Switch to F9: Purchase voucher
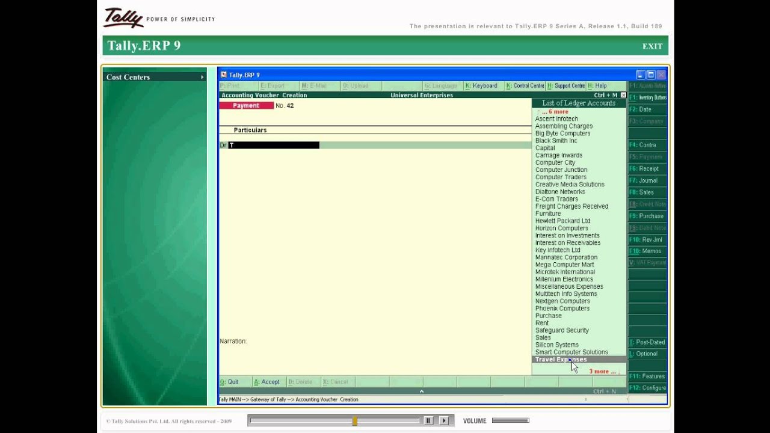The height and width of the screenshot is (433, 770). [647, 216]
